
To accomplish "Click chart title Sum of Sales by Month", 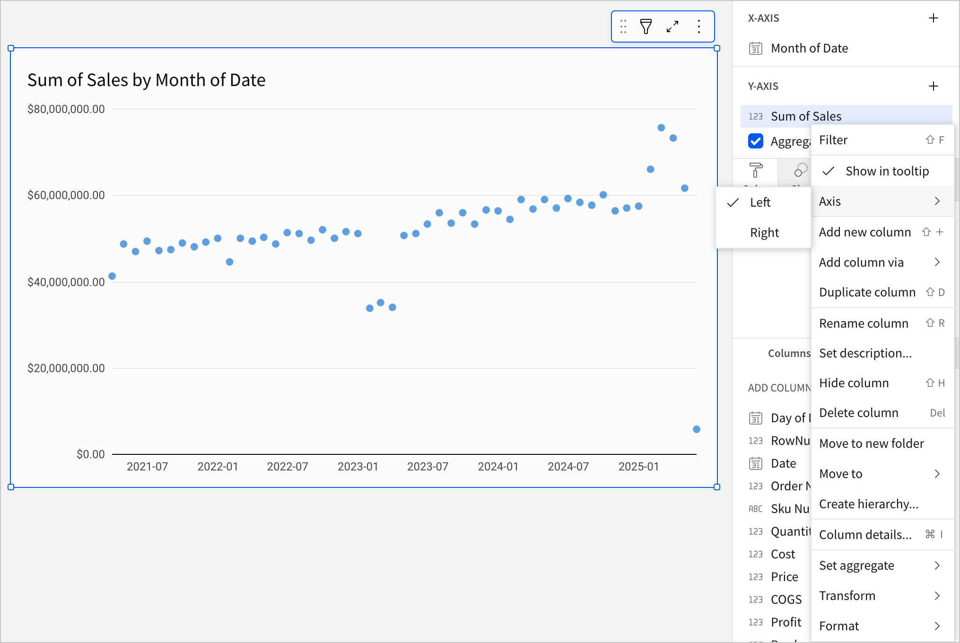I will (146, 80).
